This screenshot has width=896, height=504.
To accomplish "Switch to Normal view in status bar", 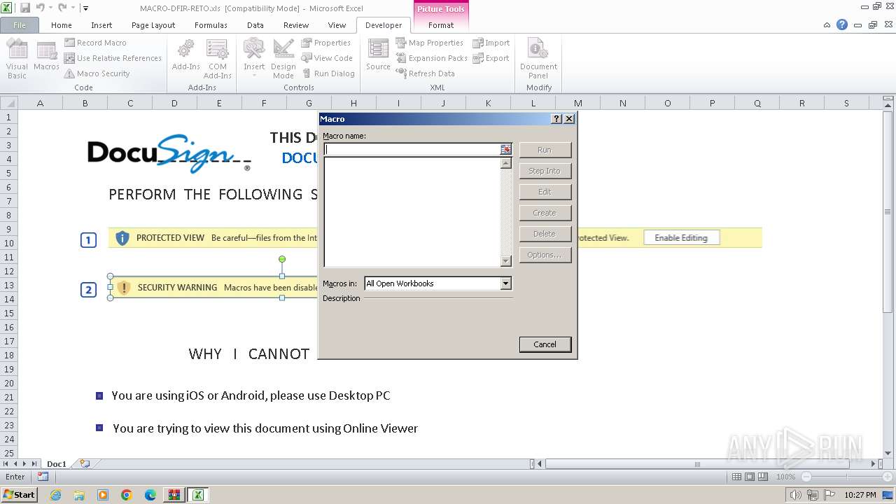I will tap(736, 477).
